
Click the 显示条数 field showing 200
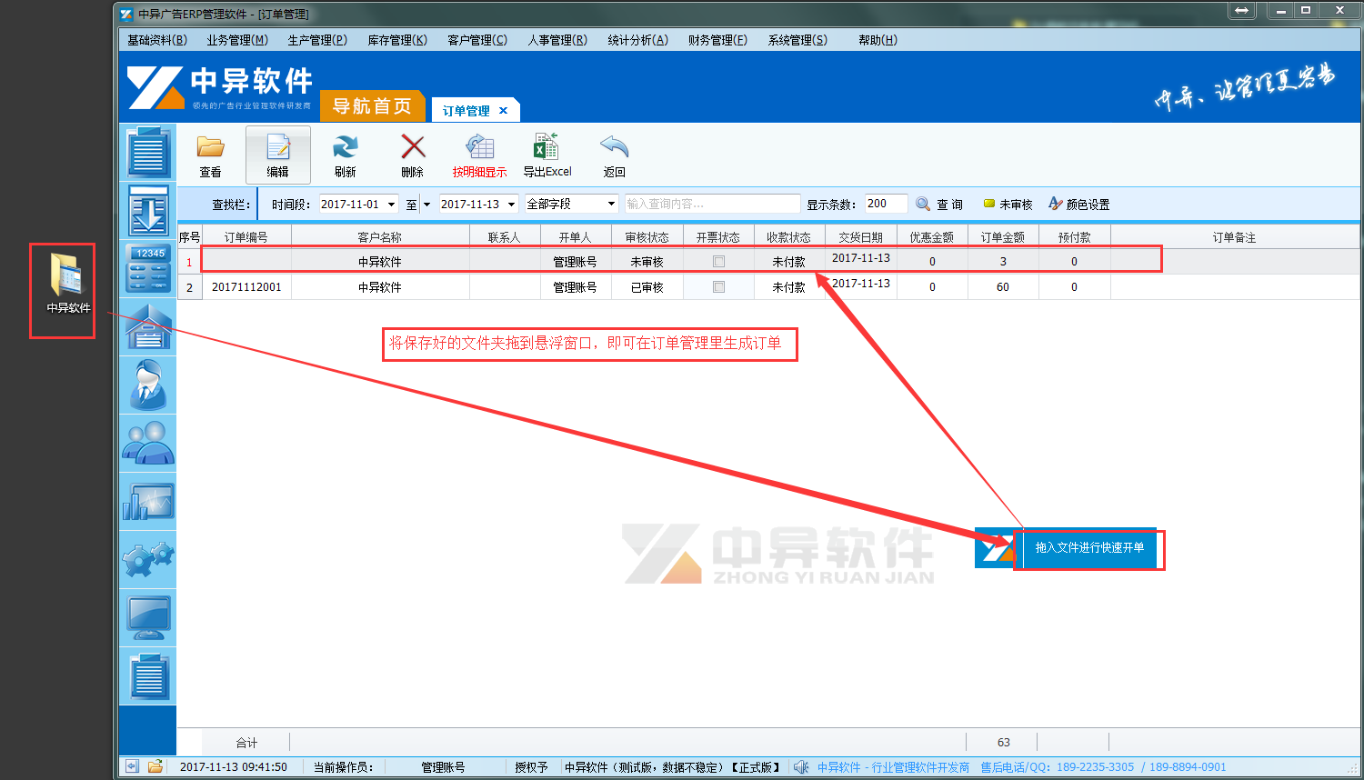coord(885,204)
